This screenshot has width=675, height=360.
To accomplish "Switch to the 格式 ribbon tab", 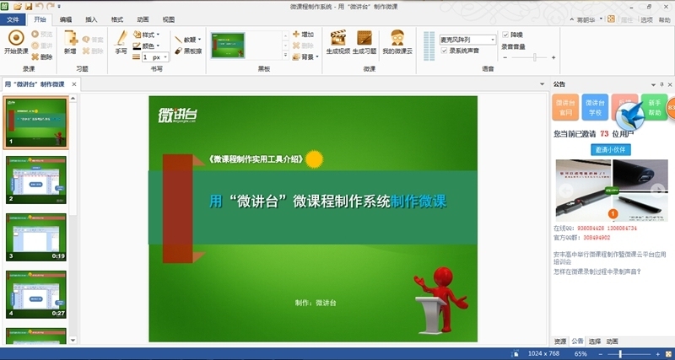I will tap(117, 19).
